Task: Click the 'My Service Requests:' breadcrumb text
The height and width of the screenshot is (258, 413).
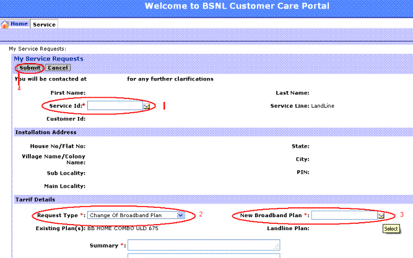Action: [x=37, y=49]
